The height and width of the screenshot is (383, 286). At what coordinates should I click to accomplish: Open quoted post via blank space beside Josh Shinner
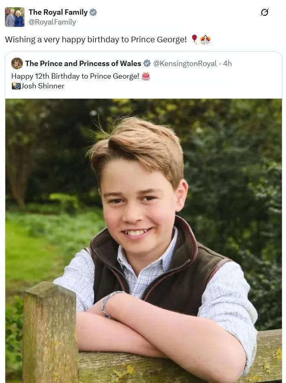click(x=171, y=86)
